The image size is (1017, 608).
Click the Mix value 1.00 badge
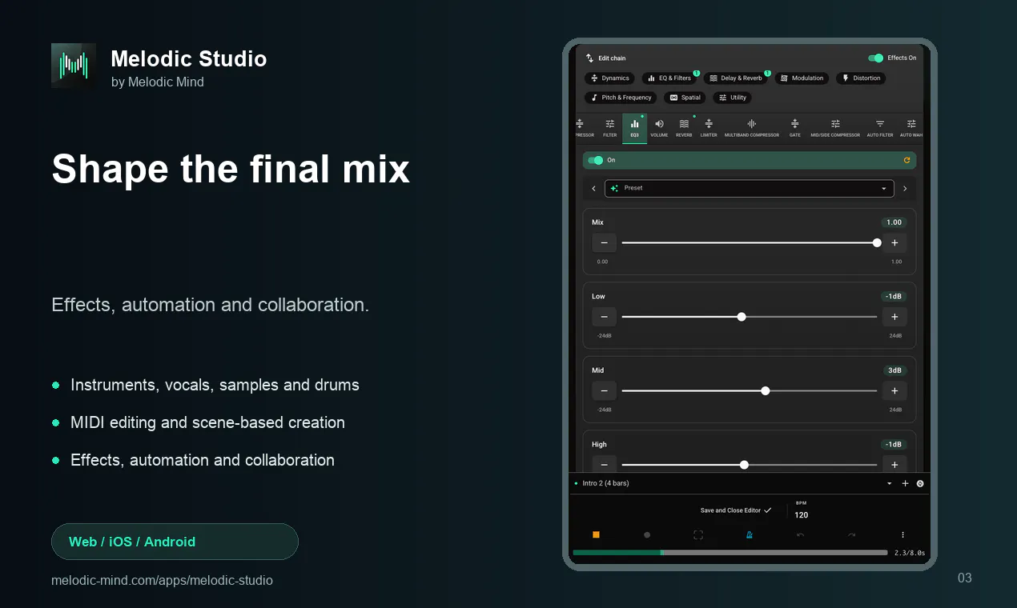(x=894, y=222)
